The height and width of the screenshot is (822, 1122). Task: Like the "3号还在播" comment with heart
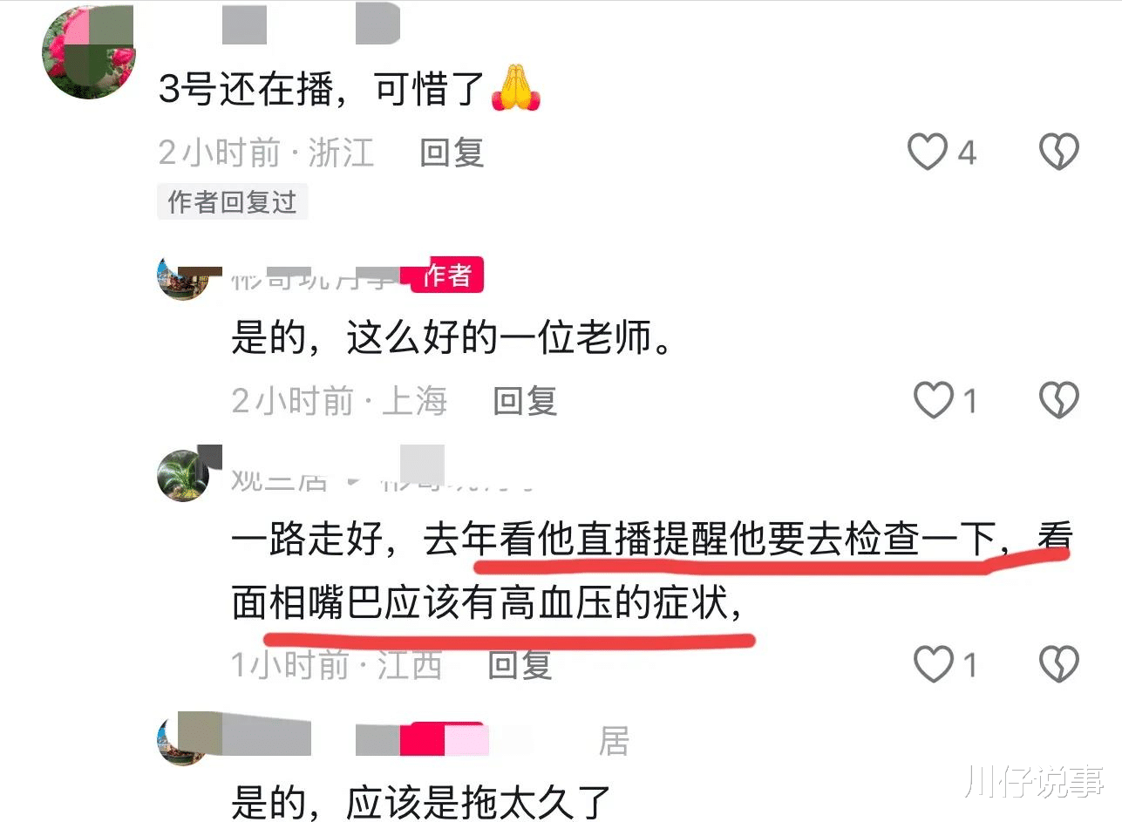[x=927, y=153]
